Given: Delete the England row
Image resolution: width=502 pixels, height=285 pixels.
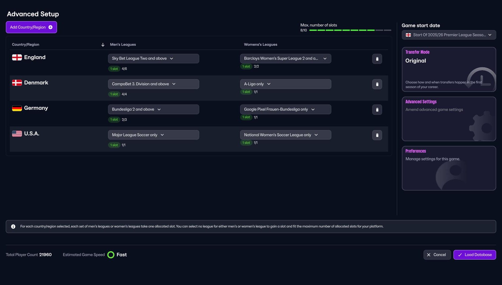Looking at the screenshot, I should (377, 59).
